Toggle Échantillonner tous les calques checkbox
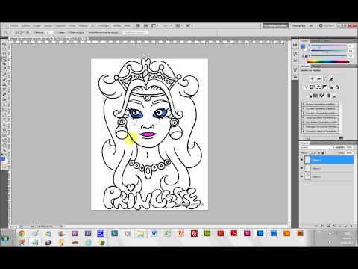 [x=87, y=32]
